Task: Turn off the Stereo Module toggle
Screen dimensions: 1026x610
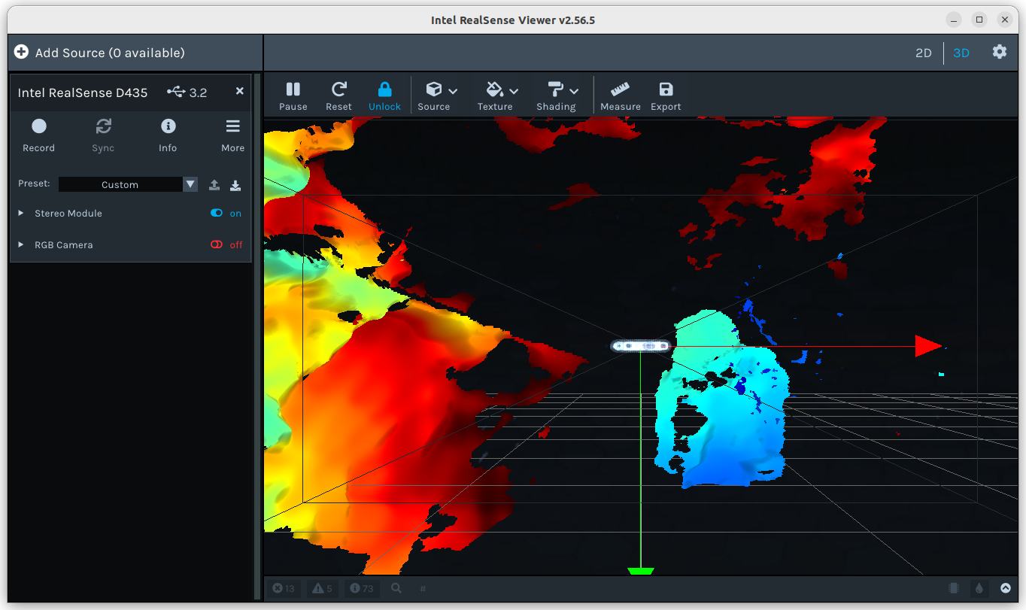Action: [x=217, y=214]
